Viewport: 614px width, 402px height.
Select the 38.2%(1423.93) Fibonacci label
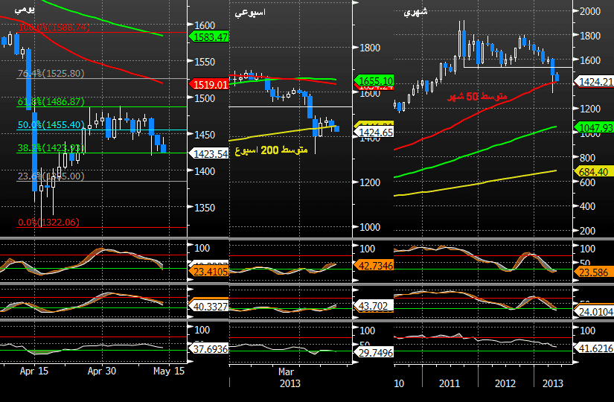point(51,147)
